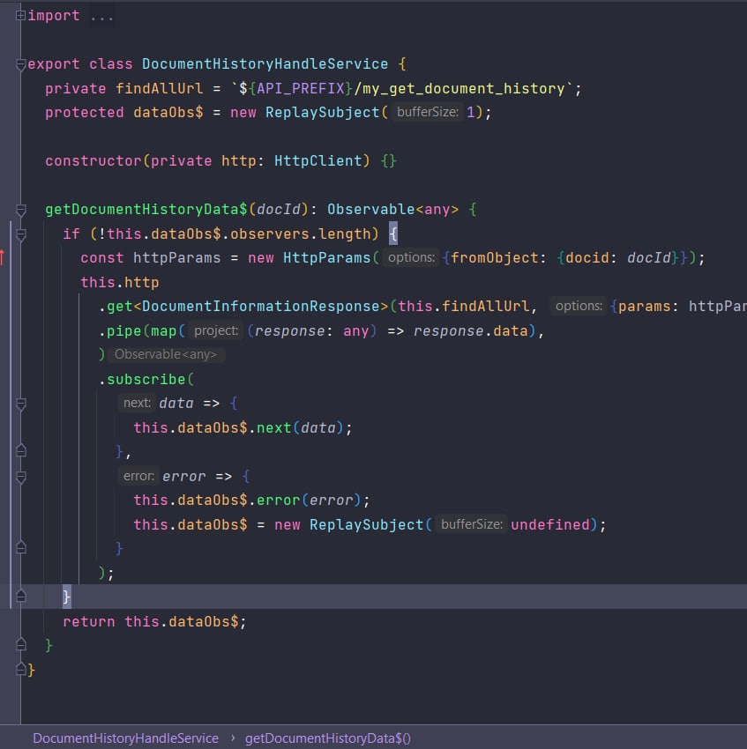
Task: Click the return keyword
Action: 88,622
